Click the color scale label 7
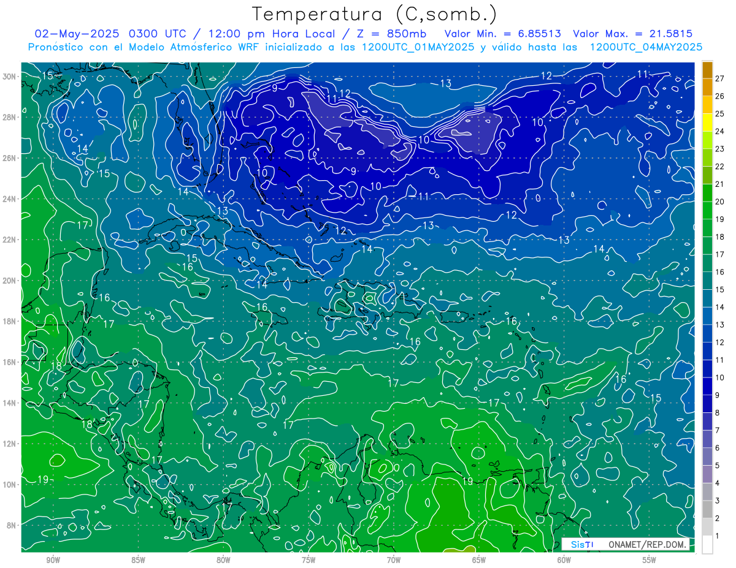 click(x=718, y=430)
